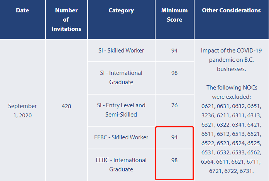Click the Minimum Score column header
The image size is (269, 181).
(x=174, y=15)
